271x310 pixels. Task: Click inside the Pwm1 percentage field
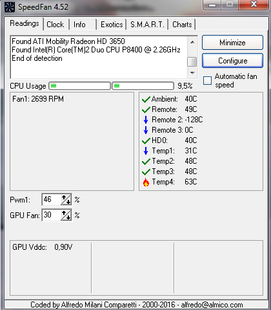[x=52, y=199]
